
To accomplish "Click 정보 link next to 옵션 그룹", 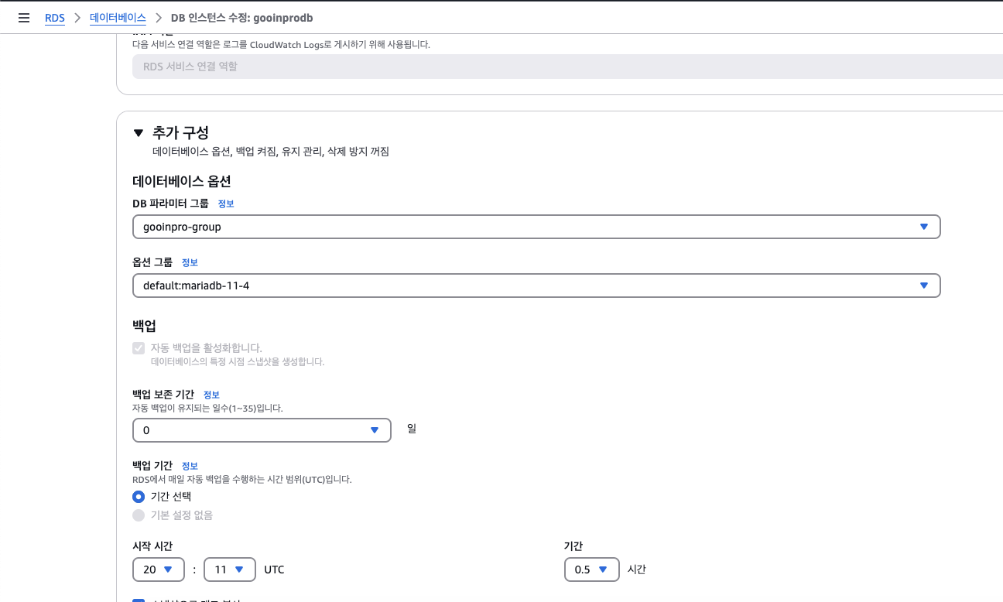I will pyautogui.click(x=190, y=262).
